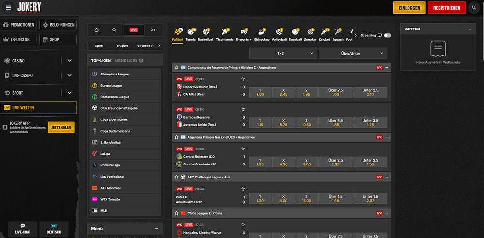
Task: Click the search magnifier icon in header
Action: tap(474, 8)
